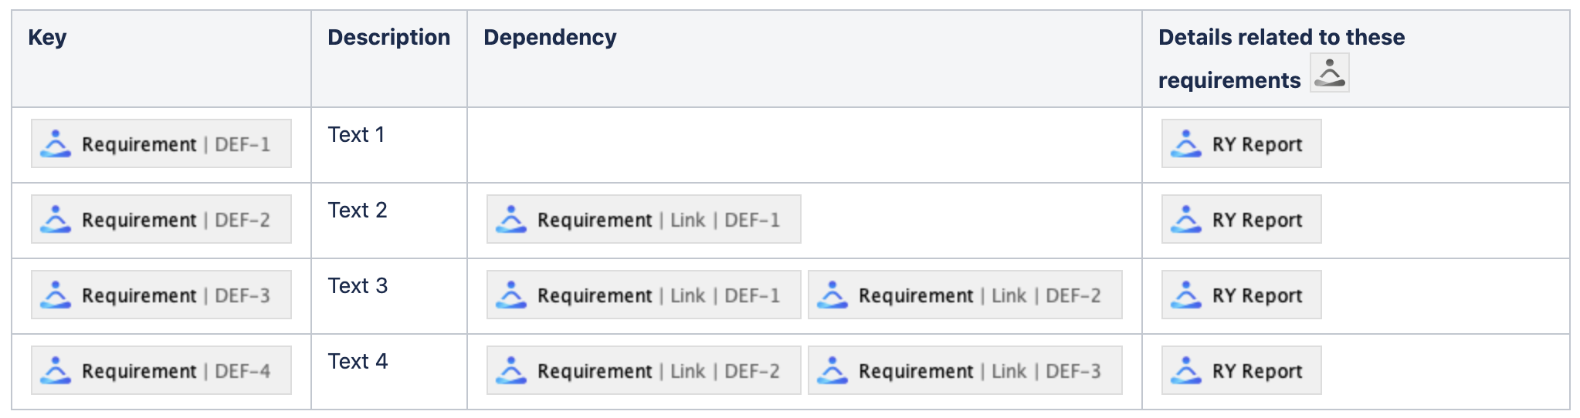This screenshot has width=1580, height=418.
Task: Click the icon on the DEF-3 key chip
Action: coord(56,295)
